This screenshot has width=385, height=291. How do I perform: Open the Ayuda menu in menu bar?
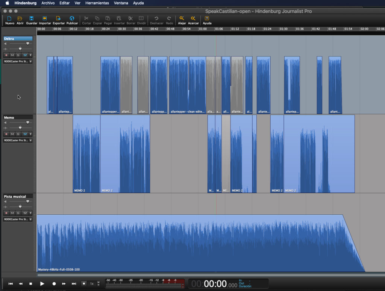click(138, 3)
